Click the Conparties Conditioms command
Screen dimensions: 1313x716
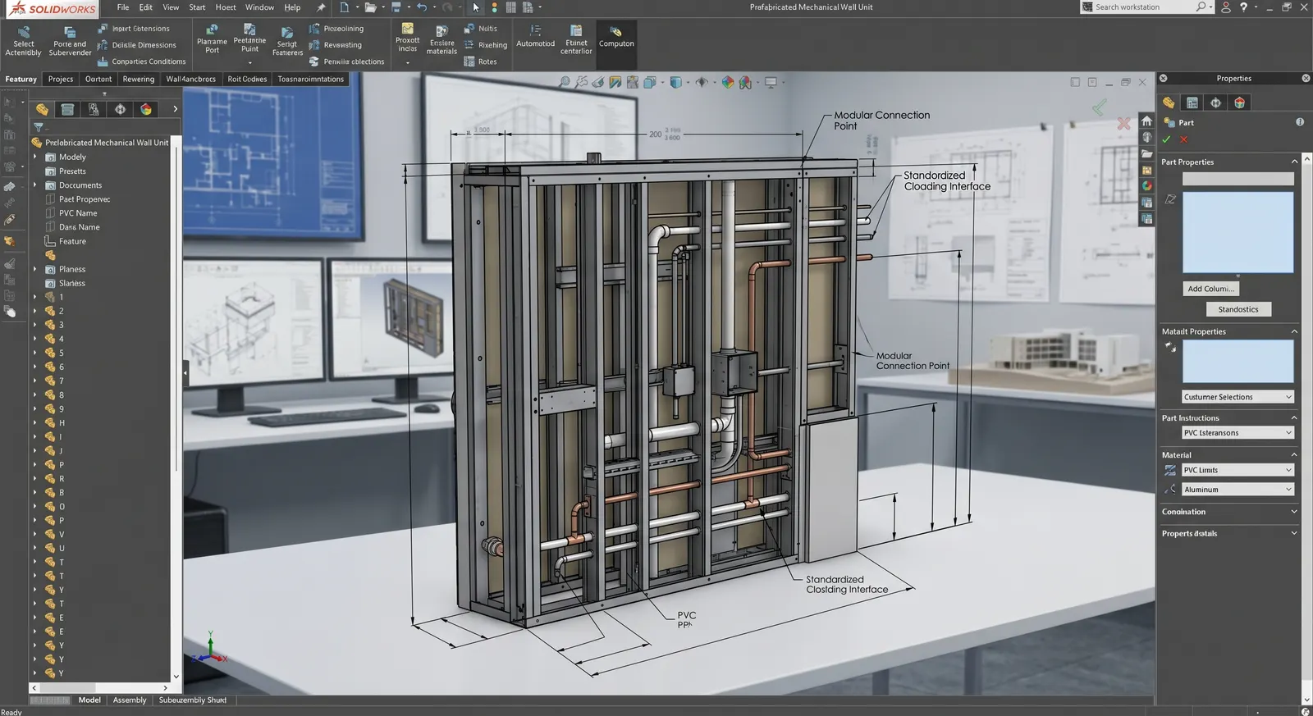click(142, 62)
